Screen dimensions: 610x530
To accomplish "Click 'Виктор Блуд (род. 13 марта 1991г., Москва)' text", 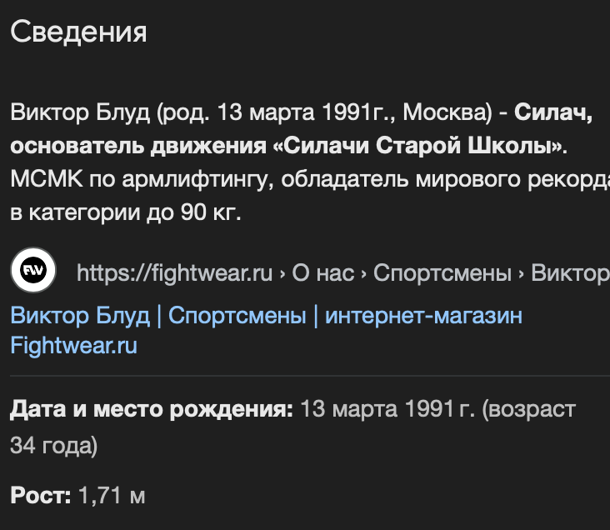I will point(252,112).
